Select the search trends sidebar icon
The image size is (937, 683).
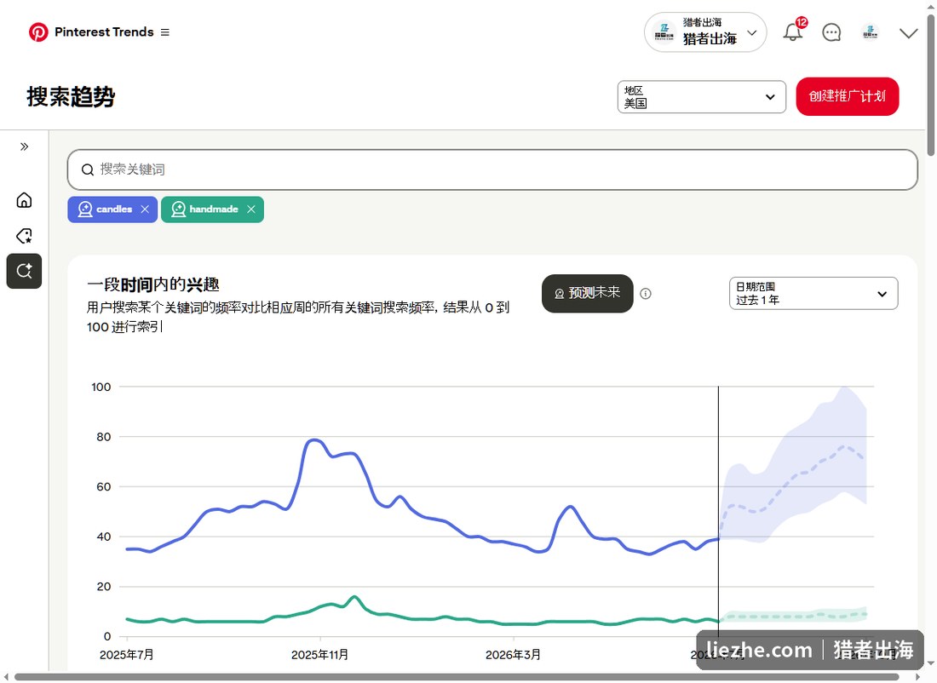[25, 272]
